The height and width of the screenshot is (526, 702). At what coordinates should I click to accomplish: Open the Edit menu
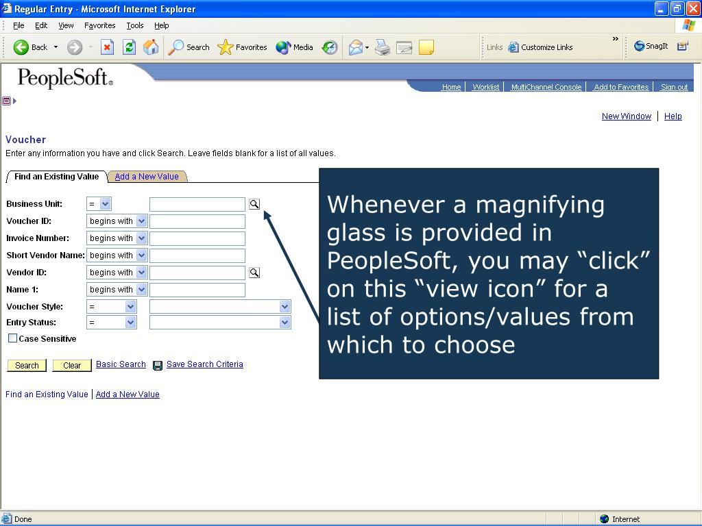click(41, 25)
